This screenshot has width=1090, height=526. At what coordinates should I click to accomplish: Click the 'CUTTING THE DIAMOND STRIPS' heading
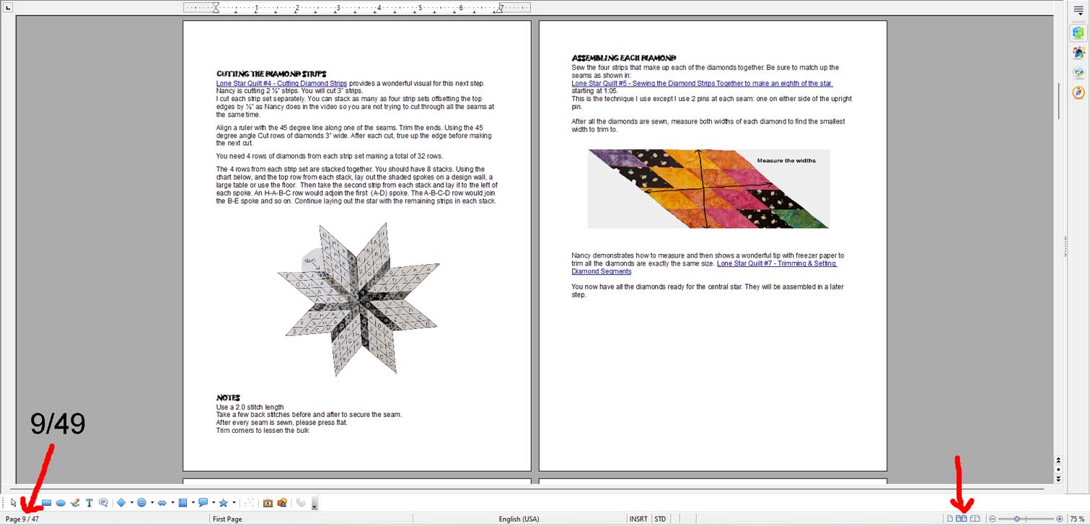click(271, 74)
